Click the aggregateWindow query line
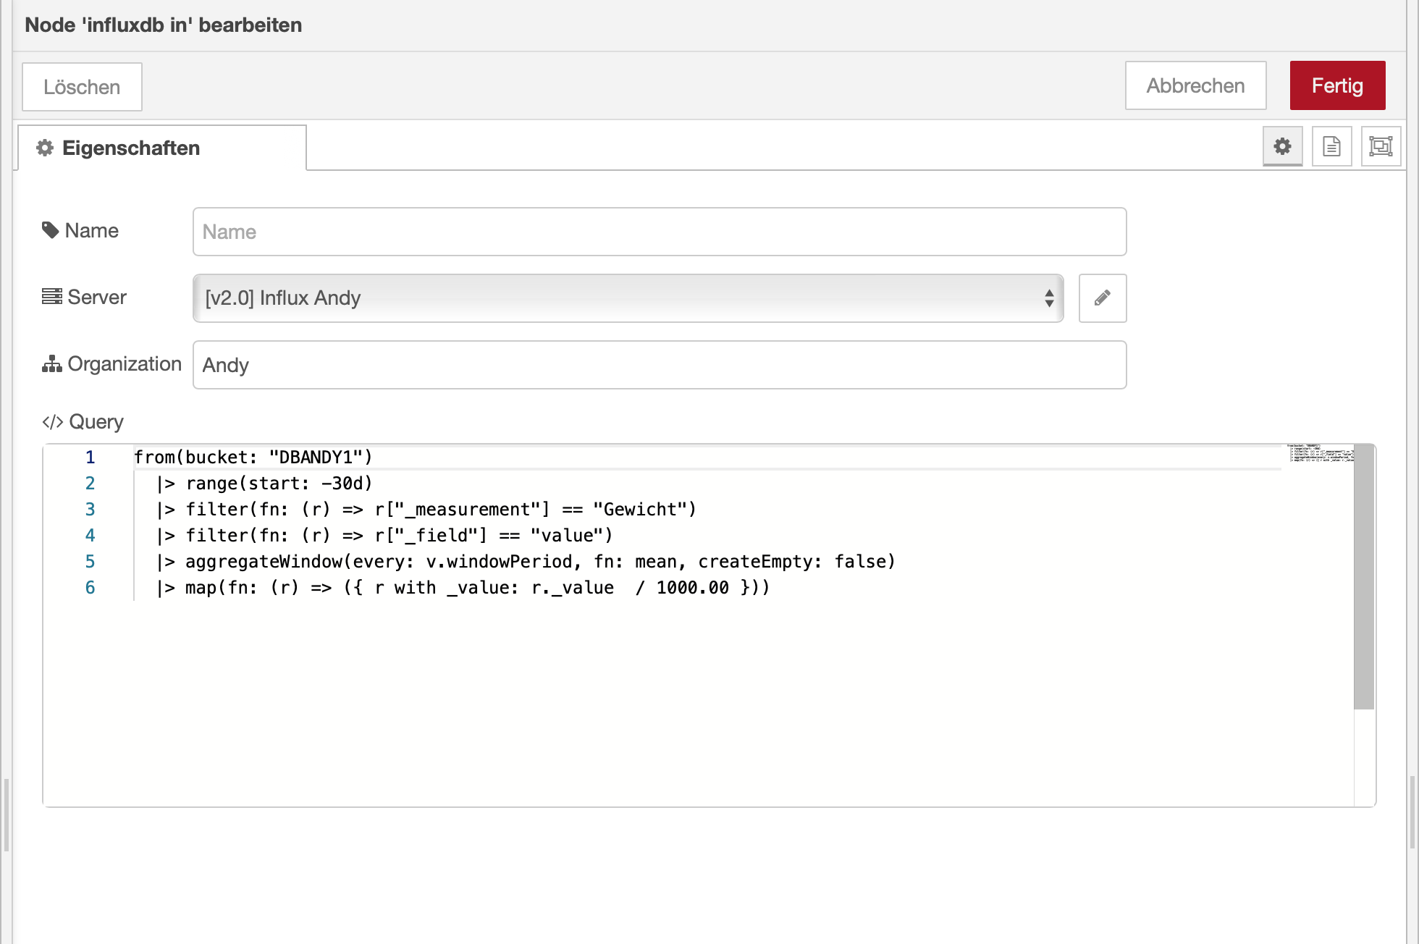Image resolution: width=1419 pixels, height=944 pixels. pyautogui.click(x=526, y=561)
